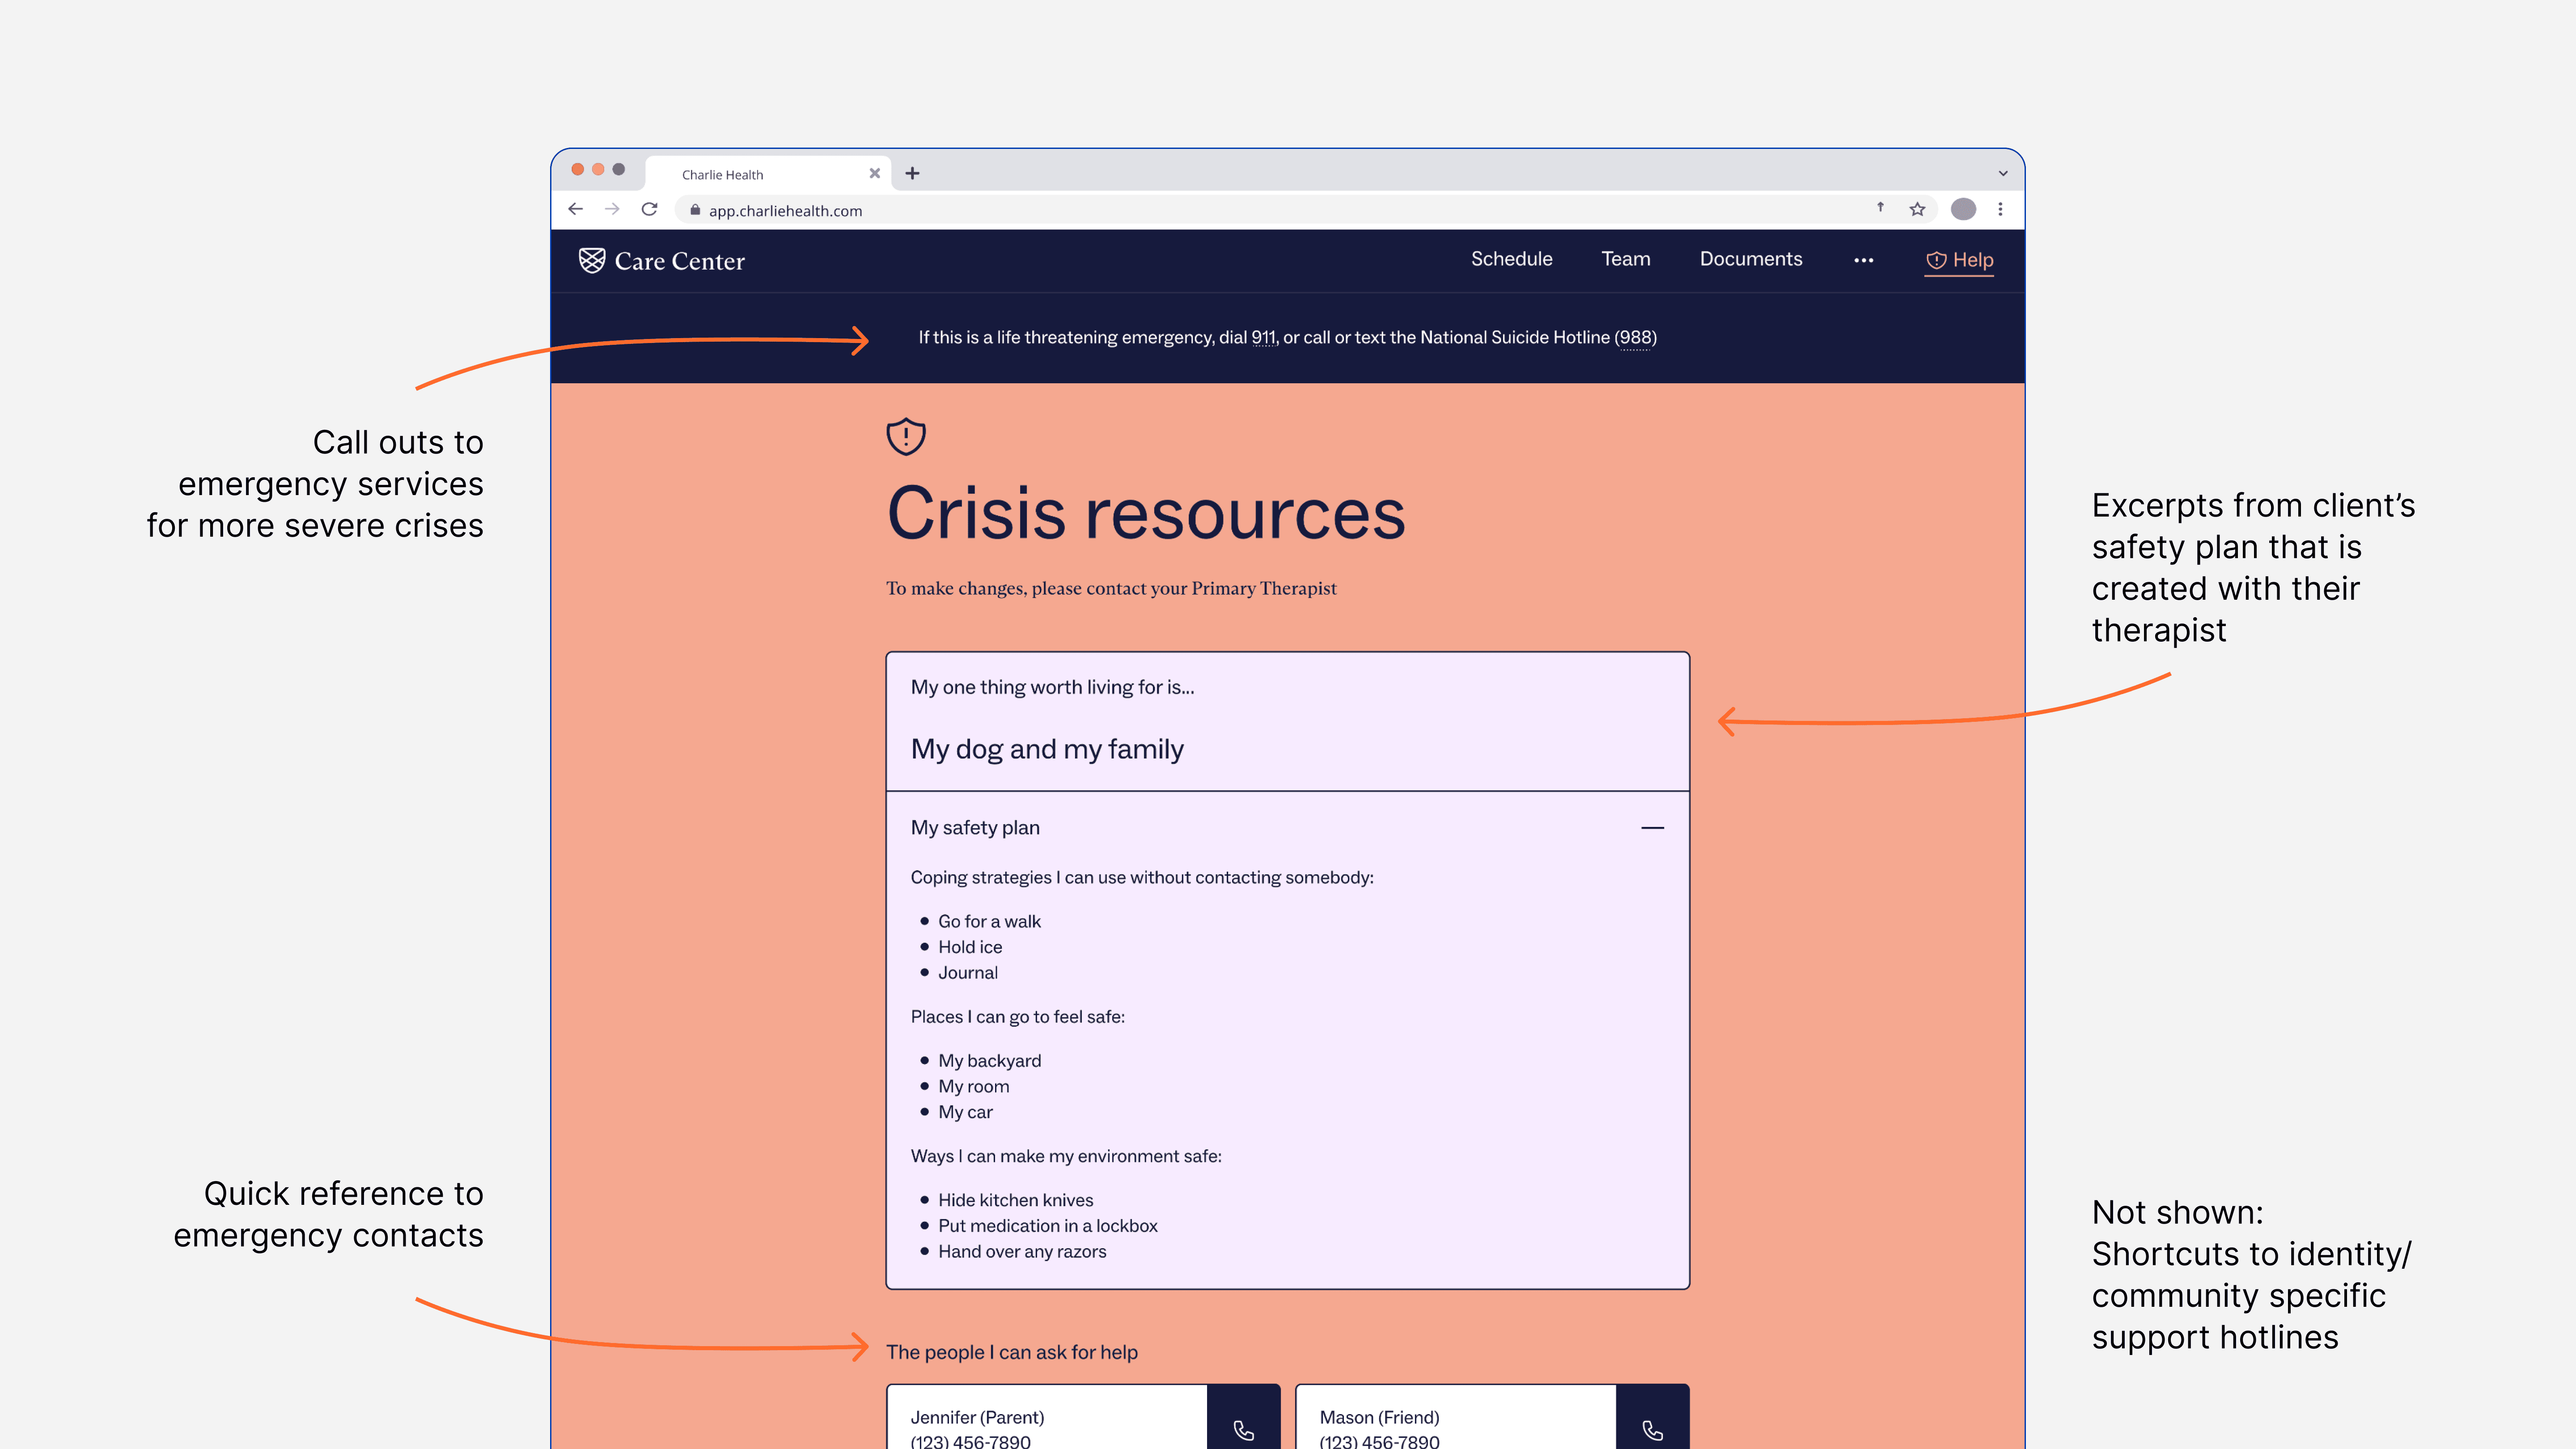Go to the Team page
The height and width of the screenshot is (1449, 2576).
click(1625, 259)
